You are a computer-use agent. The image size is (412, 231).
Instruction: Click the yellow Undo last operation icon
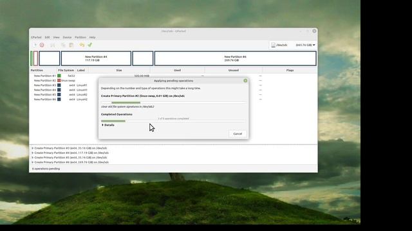pos(82,45)
